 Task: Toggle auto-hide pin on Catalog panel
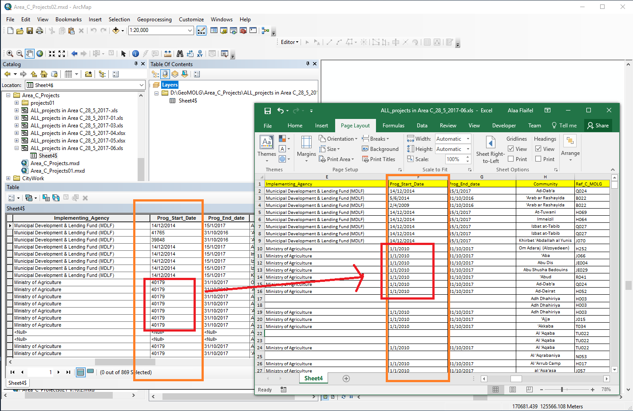136,64
